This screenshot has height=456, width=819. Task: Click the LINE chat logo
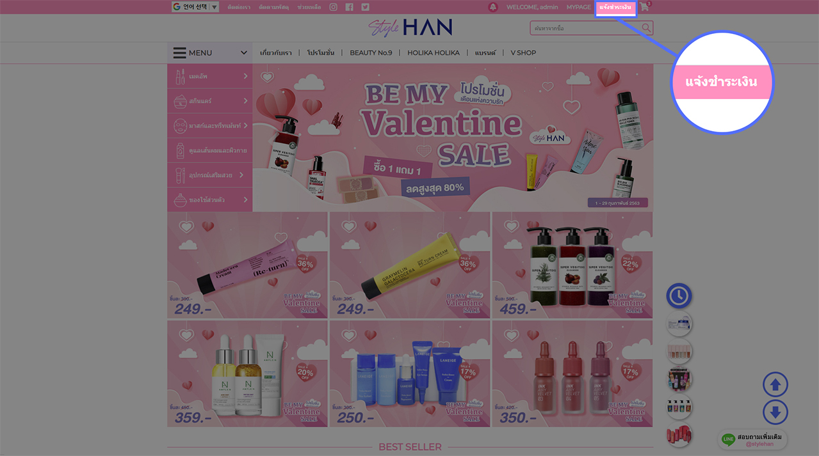[x=728, y=439]
